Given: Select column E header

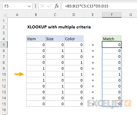Looking at the screenshot, I should click(93, 15).
